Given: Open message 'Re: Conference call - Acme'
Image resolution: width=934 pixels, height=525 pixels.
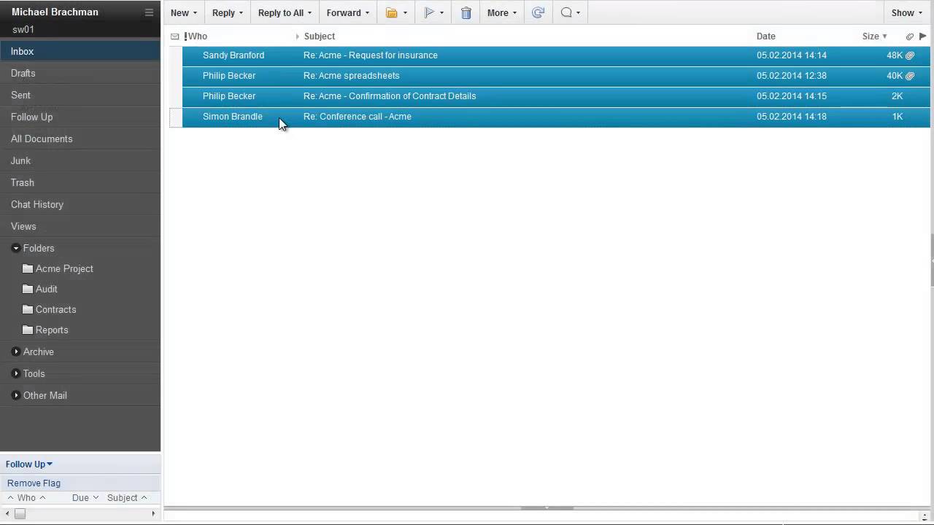Looking at the screenshot, I should point(556,117).
